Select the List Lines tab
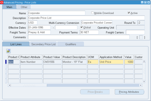 click(x=16, y=44)
